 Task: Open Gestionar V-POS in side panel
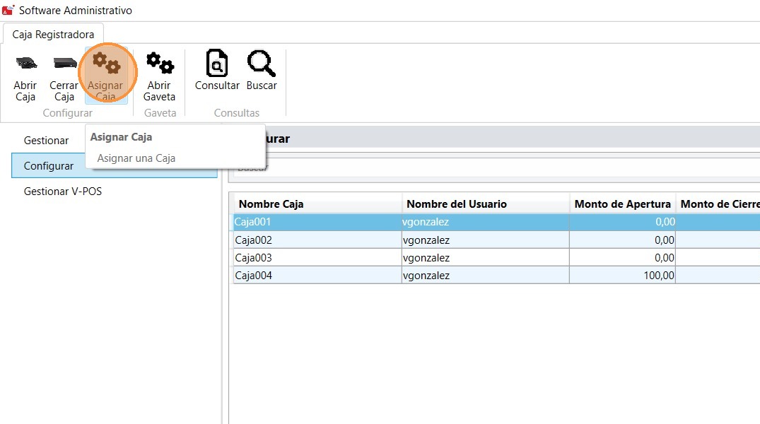click(x=63, y=192)
